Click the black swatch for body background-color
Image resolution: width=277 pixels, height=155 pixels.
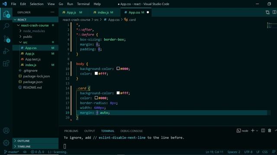click(x=118, y=68)
